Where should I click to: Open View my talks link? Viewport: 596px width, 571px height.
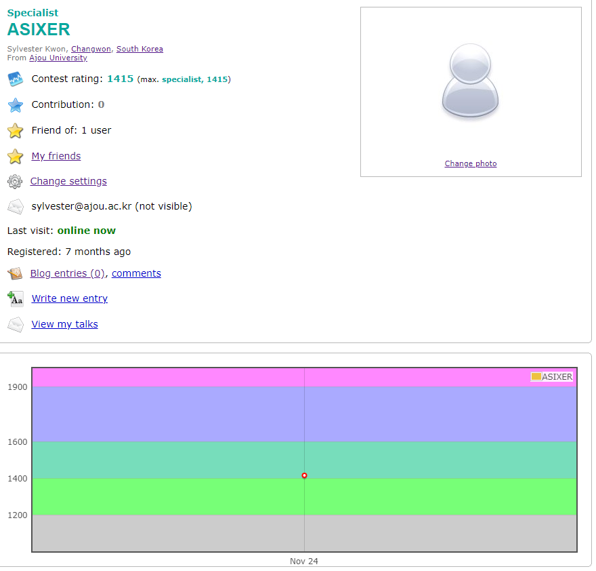64,324
